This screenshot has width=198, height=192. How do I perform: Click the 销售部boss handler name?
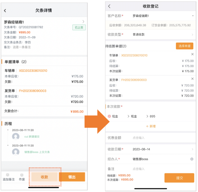pyautogui.click(x=140, y=159)
